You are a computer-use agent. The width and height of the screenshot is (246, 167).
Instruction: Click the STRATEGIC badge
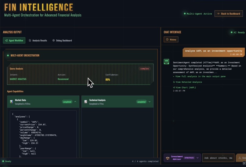189,158
